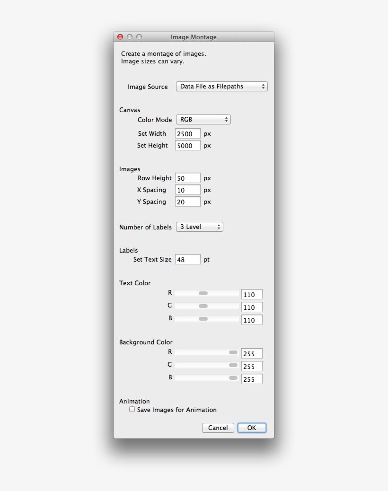Click the 'Text Color' heading
The height and width of the screenshot is (491, 388).
(135, 283)
